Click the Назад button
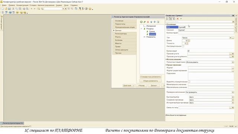 [x=141, y=86]
